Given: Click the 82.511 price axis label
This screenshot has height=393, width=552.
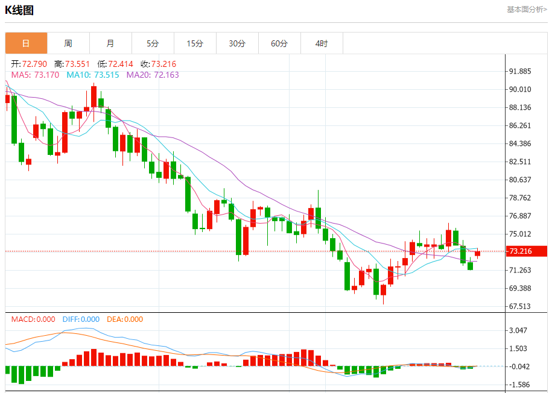Looking at the screenshot, I should tap(520, 162).
